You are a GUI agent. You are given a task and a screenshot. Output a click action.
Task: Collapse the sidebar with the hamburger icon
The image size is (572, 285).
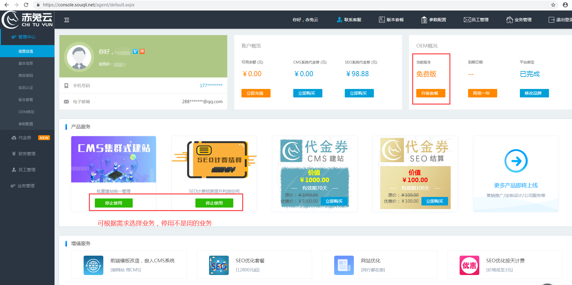(67, 20)
